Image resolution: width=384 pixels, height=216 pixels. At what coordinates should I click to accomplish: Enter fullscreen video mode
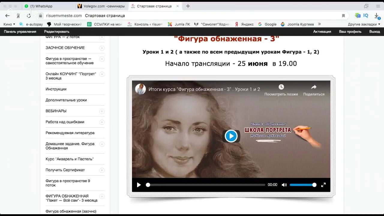pyautogui.click(x=323, y=185)
